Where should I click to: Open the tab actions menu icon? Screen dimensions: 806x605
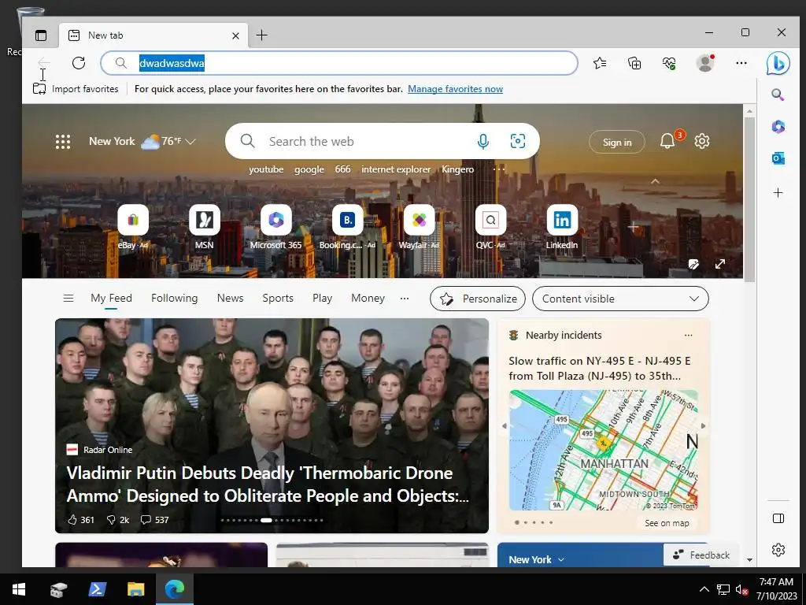[x=41, y=35]
